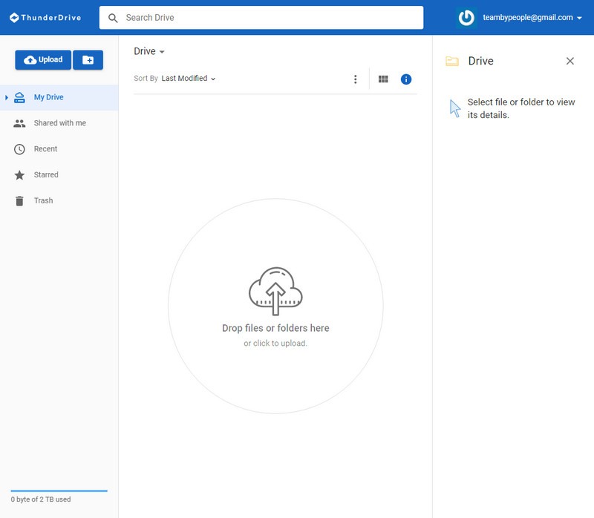The height and width of the screenshot is (518, 594).
Task: Click the cloud upload icon in drop area
Action: pyautogui.click(x=275, y=291)
